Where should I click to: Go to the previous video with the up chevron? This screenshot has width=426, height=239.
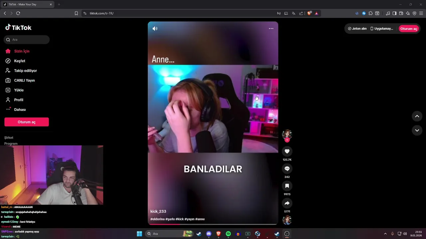coord(417,116)
